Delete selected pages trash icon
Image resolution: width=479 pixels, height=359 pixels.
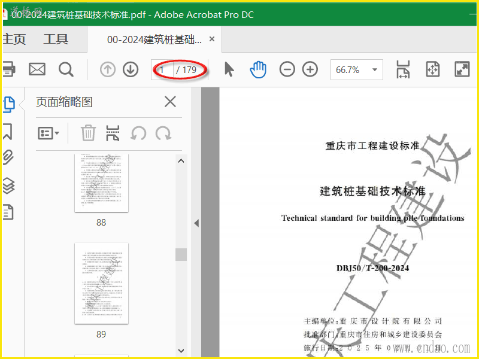click(x=88, y=133)
